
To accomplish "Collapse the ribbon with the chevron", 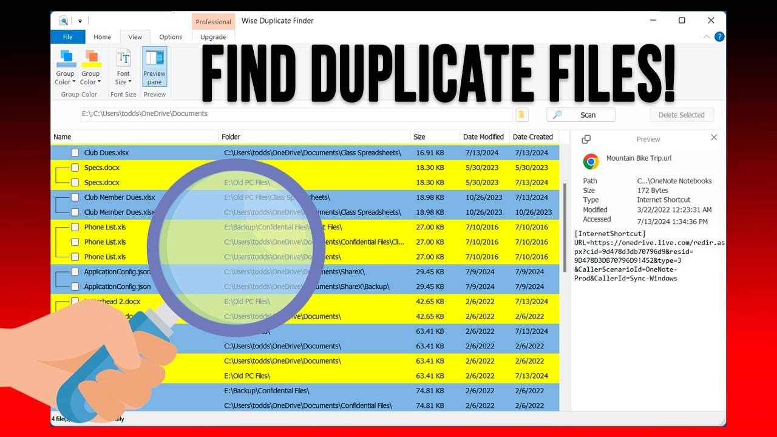I will (x=706, y=37).
